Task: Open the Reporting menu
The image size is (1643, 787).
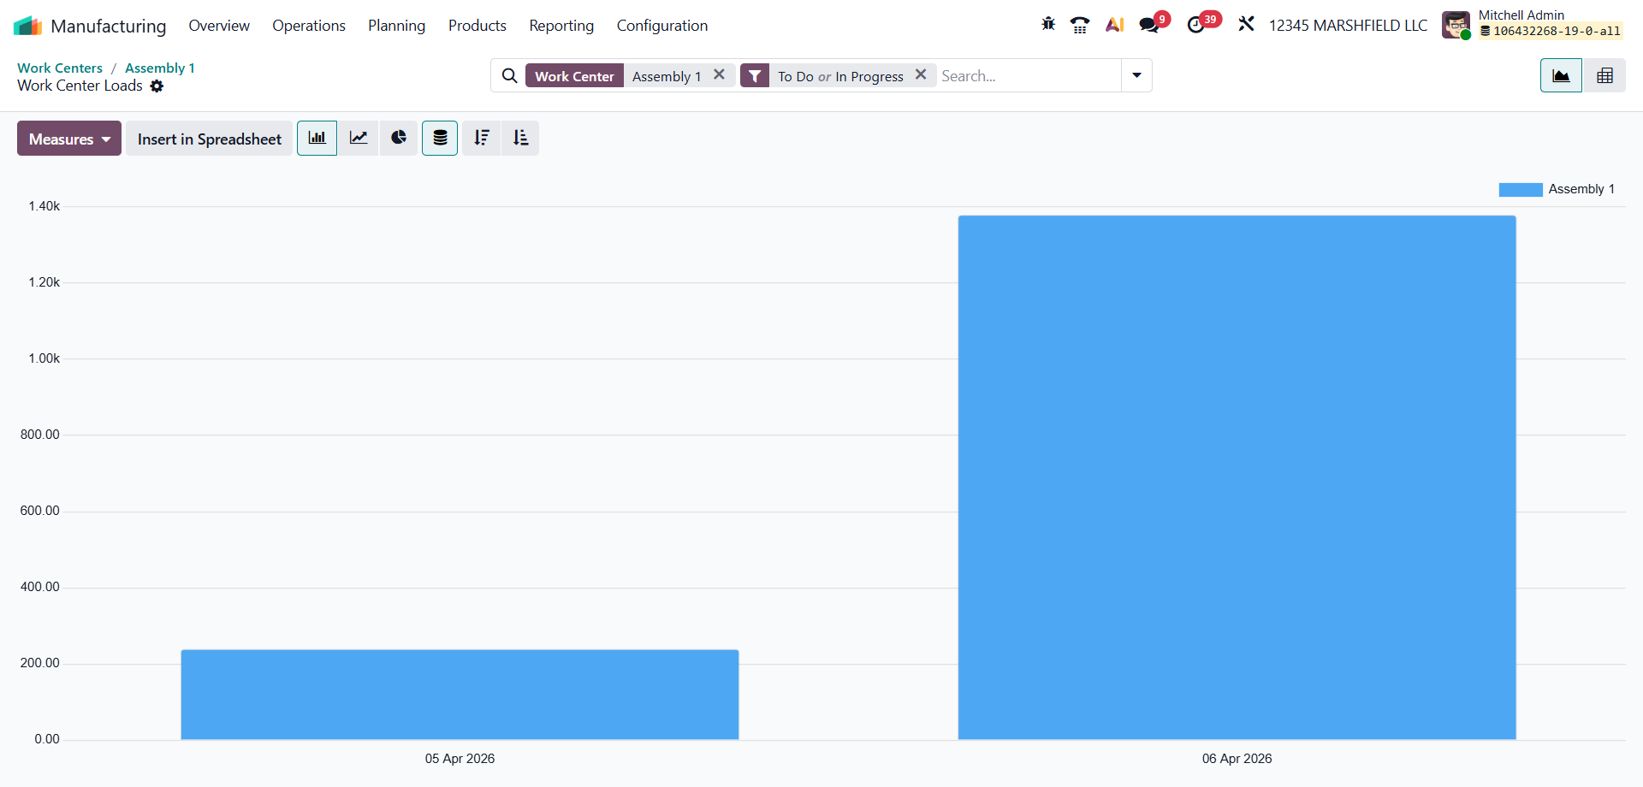Action: coord(561,26)
